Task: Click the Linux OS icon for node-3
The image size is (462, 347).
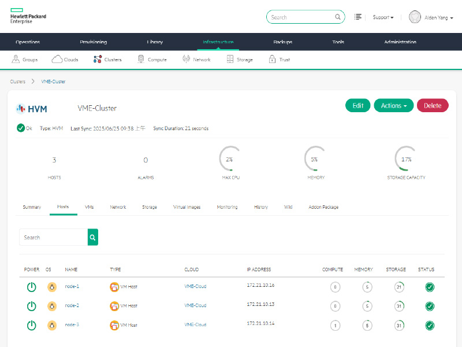Action: click(52, 326)
